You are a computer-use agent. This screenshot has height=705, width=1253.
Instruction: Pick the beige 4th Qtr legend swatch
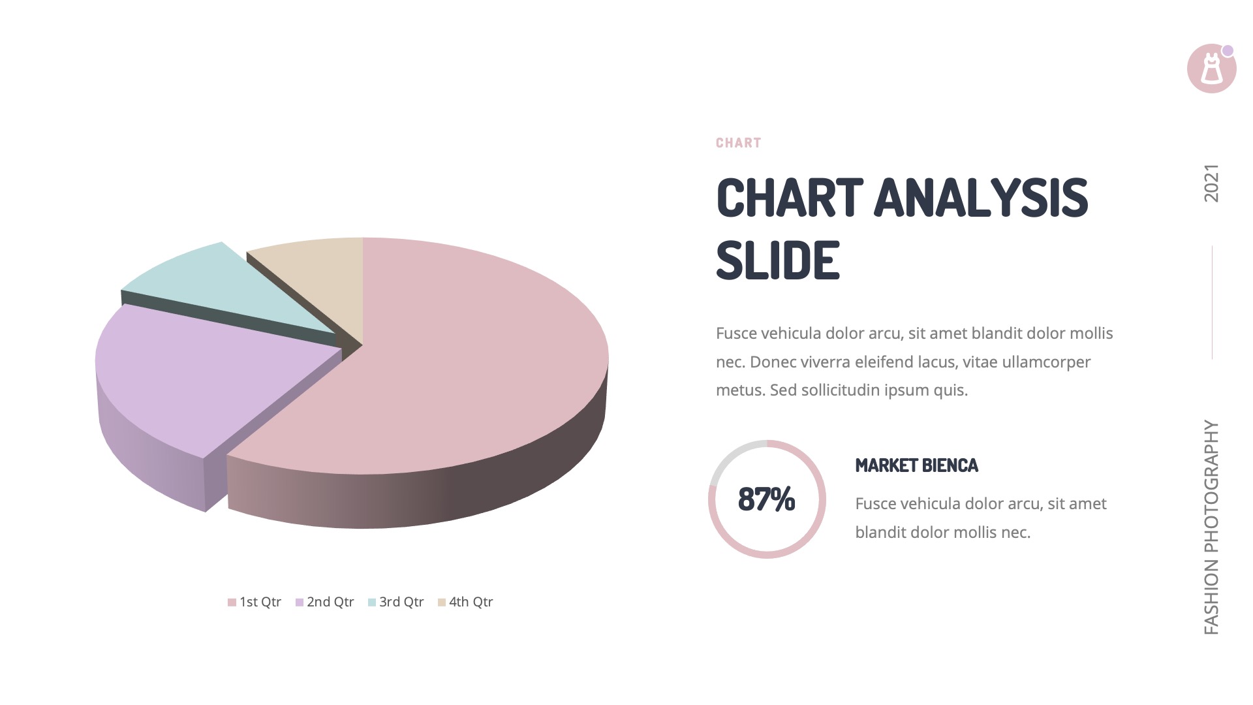coord(442,603)
